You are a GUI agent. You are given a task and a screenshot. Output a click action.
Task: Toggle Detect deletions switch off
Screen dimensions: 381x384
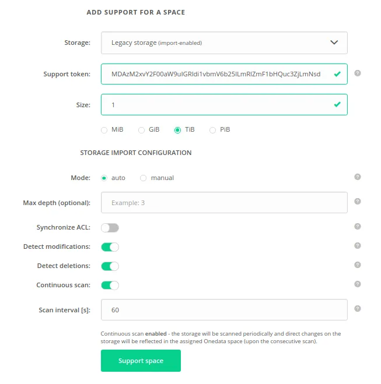tap(110, 266)
